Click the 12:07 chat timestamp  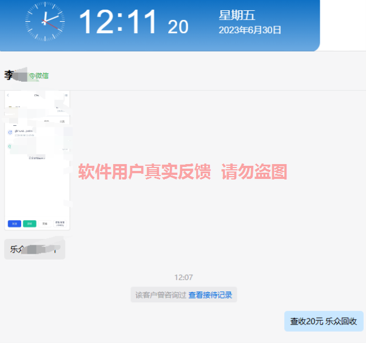[184, 277]
